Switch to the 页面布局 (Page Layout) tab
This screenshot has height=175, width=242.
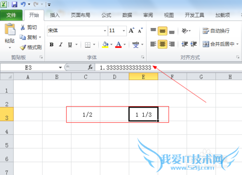(x=81, y=15)
